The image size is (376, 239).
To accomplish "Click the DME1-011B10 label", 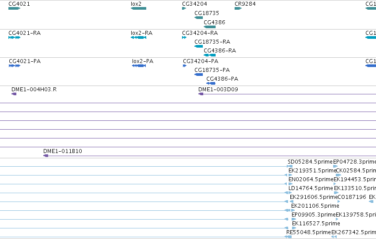I will (x=63, y=151).
